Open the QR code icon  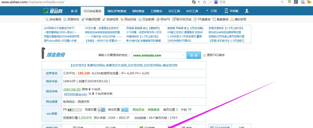click(x=296, y=2)
